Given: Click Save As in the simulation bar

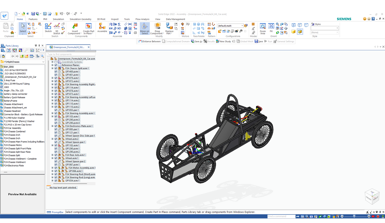Looking at the screenshot, I should [x=197, y=41].
